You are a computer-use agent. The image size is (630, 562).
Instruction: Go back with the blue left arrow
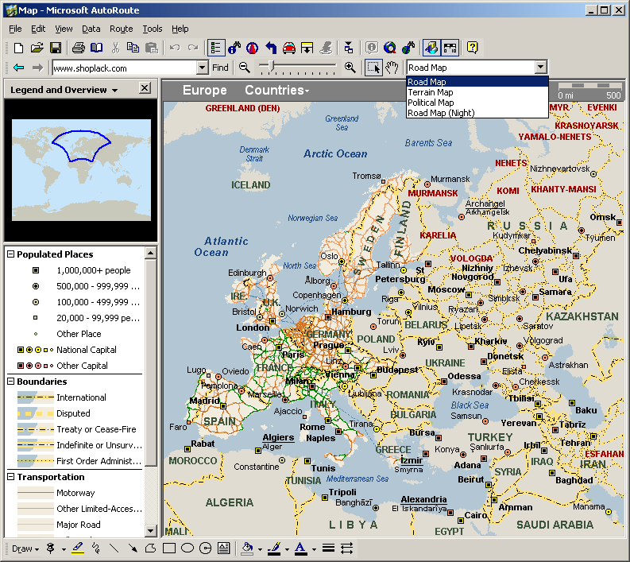18,68
